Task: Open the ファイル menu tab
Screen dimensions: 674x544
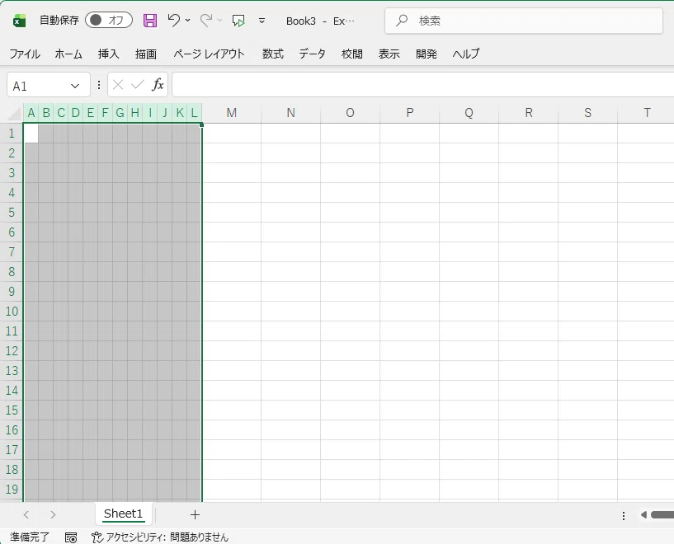Action: pos(25,54)
